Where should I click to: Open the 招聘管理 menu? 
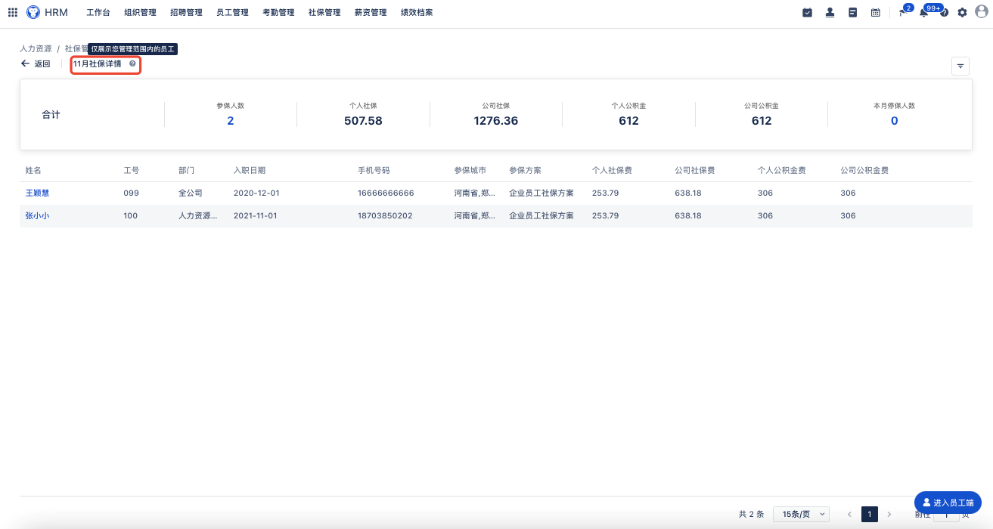point(186,12)
